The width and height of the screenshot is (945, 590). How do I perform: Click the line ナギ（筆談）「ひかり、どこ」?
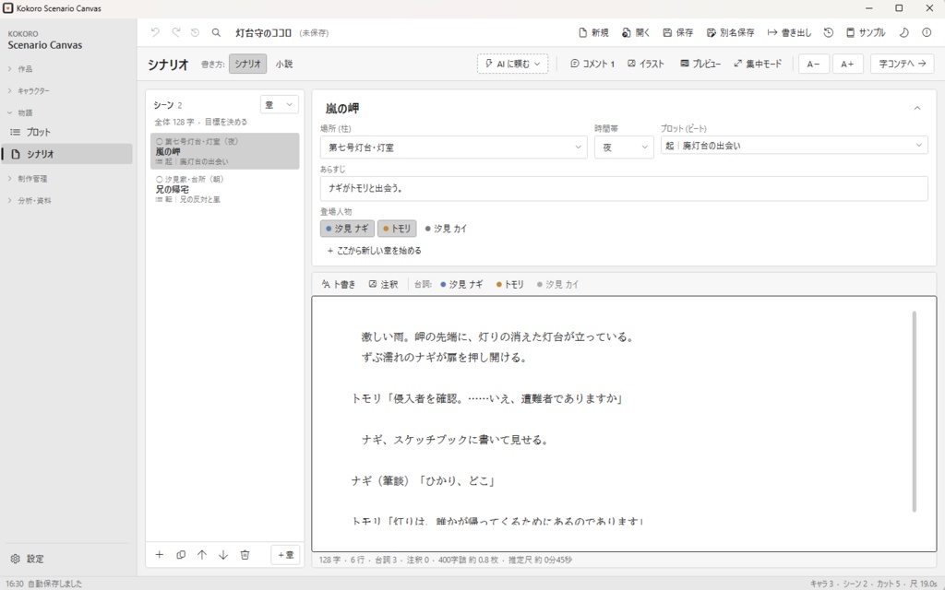click(x=423, y=481)
